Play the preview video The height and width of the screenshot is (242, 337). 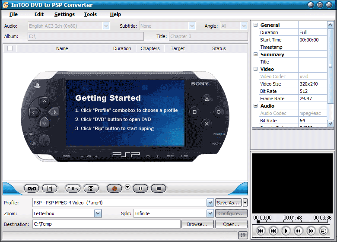tap(286, 231)
